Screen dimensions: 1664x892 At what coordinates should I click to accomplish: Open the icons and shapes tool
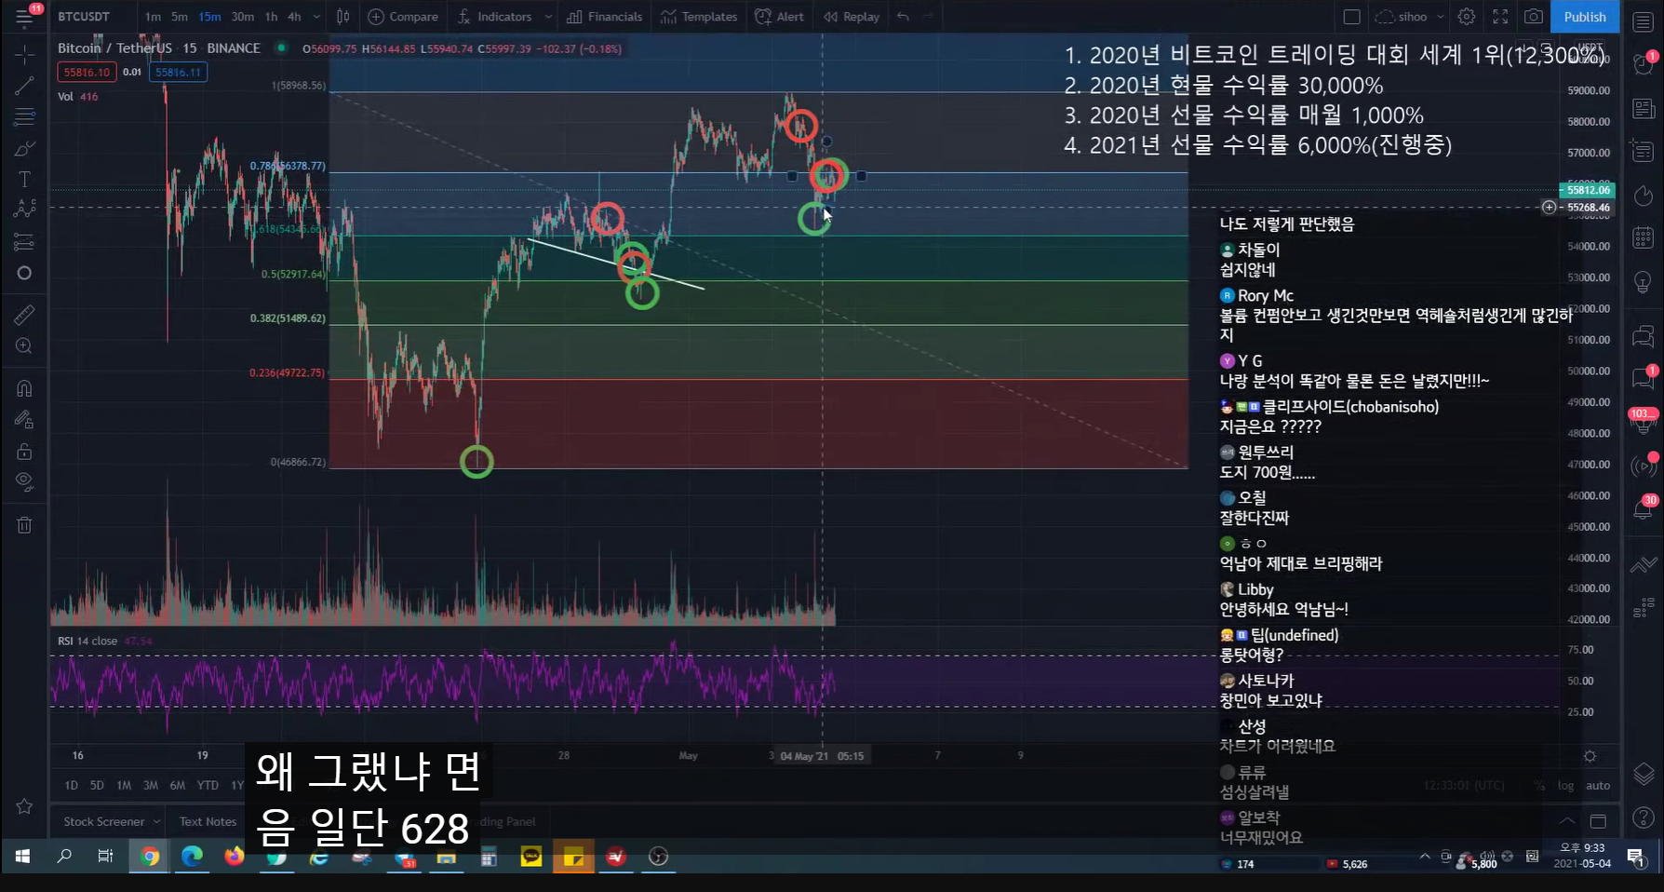(24, 273)
